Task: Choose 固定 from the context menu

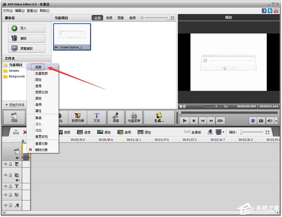Action: [43, 80]
